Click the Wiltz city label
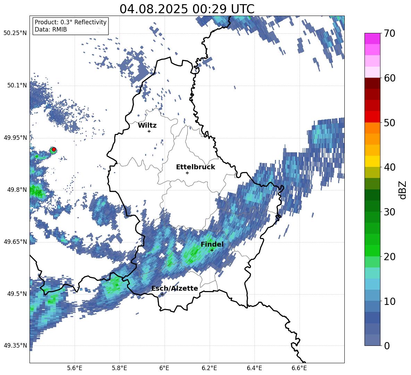 tap(147, 126)
